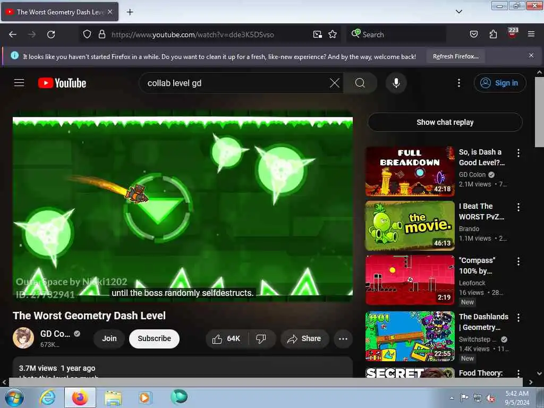Start voice search with the microphone icon

pyautogui.click(x=396, y=83)
